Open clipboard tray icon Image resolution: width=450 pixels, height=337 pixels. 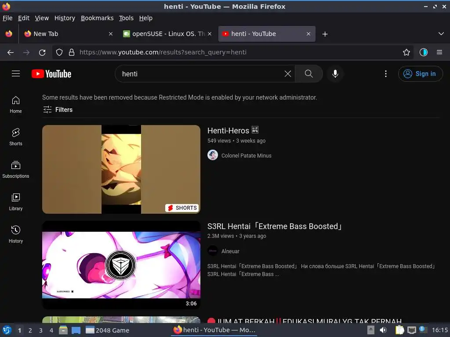399,330
